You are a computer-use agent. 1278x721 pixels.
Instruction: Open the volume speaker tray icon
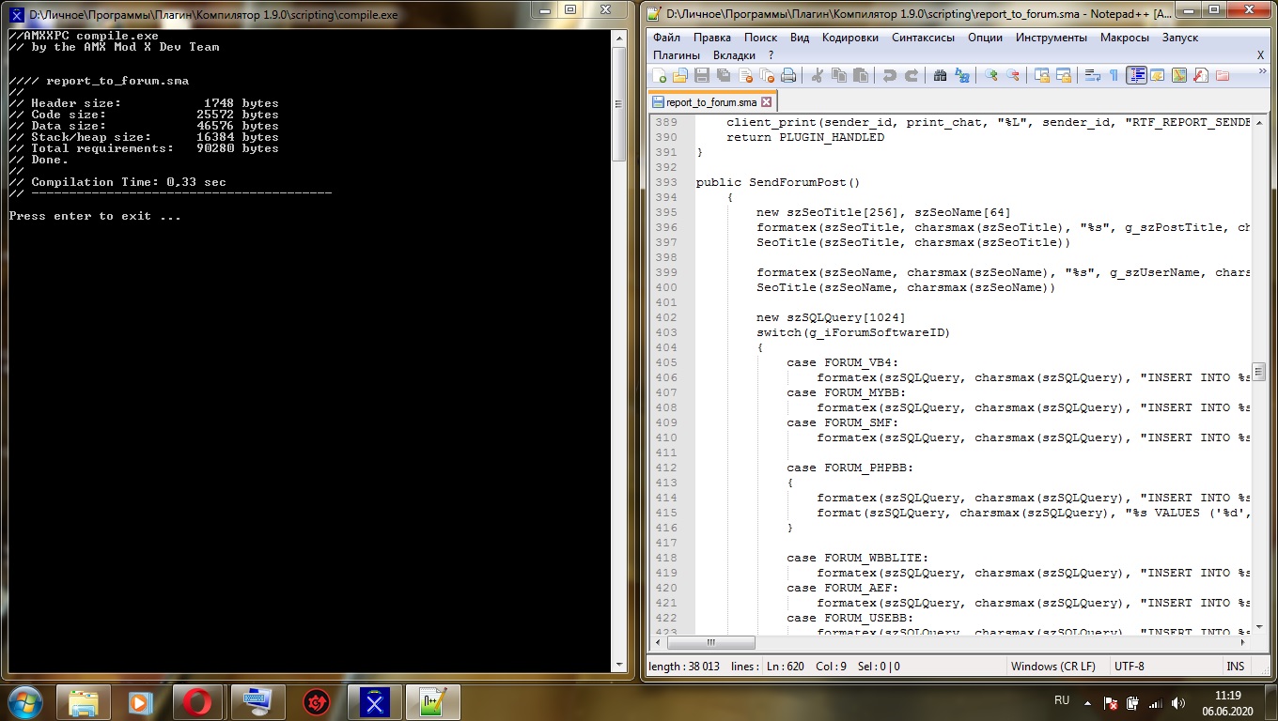click(x=1180, y=703)
